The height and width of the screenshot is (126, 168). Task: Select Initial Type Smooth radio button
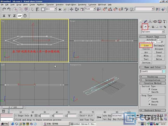[x=150, y=92]
